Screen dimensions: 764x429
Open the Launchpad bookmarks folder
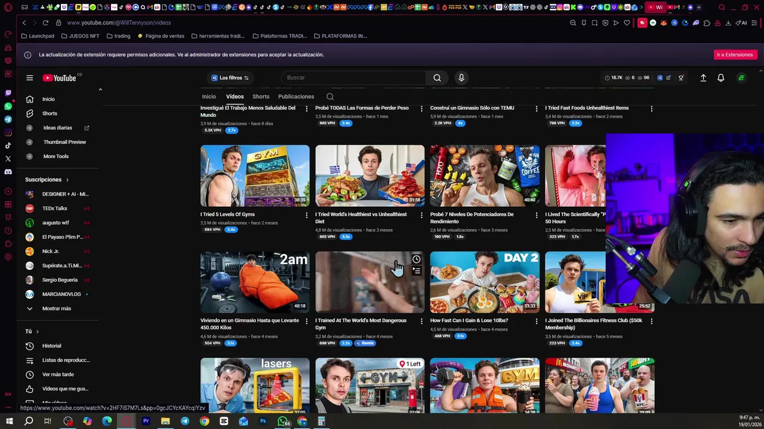click(x=38, y=36)
